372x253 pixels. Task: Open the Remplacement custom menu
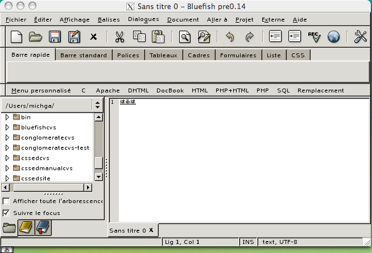(x=320, y=90)
